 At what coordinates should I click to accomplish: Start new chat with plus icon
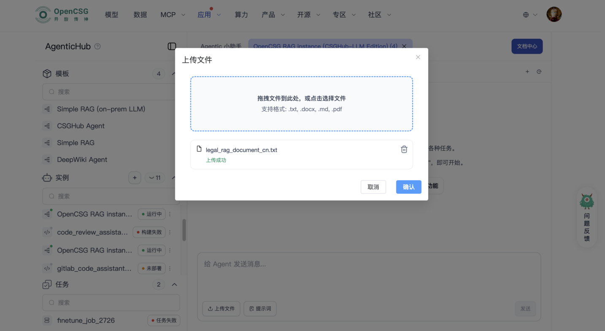527,72
